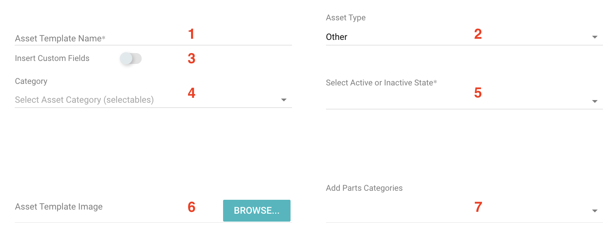Click the Insert Custom Fields label
Screen dimensions: 615x231
pos(52,58)
